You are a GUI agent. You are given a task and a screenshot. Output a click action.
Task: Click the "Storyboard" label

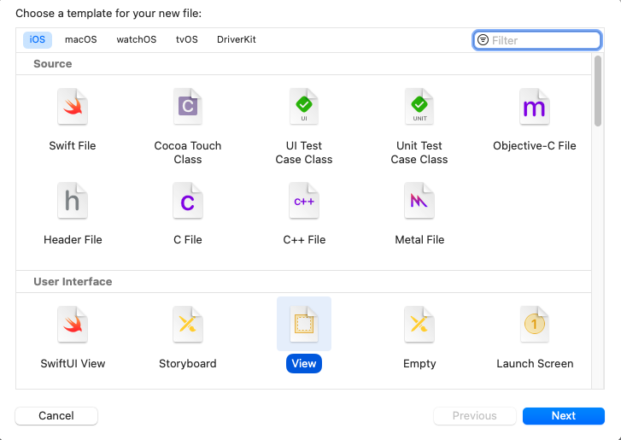pos(188,364)
